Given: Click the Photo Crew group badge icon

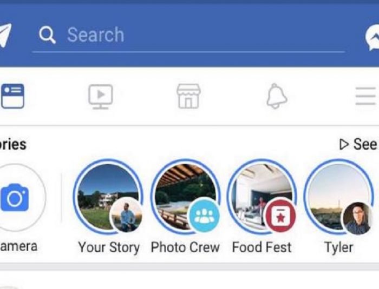Looking at the screenshot, I should [x=204, y=216].
